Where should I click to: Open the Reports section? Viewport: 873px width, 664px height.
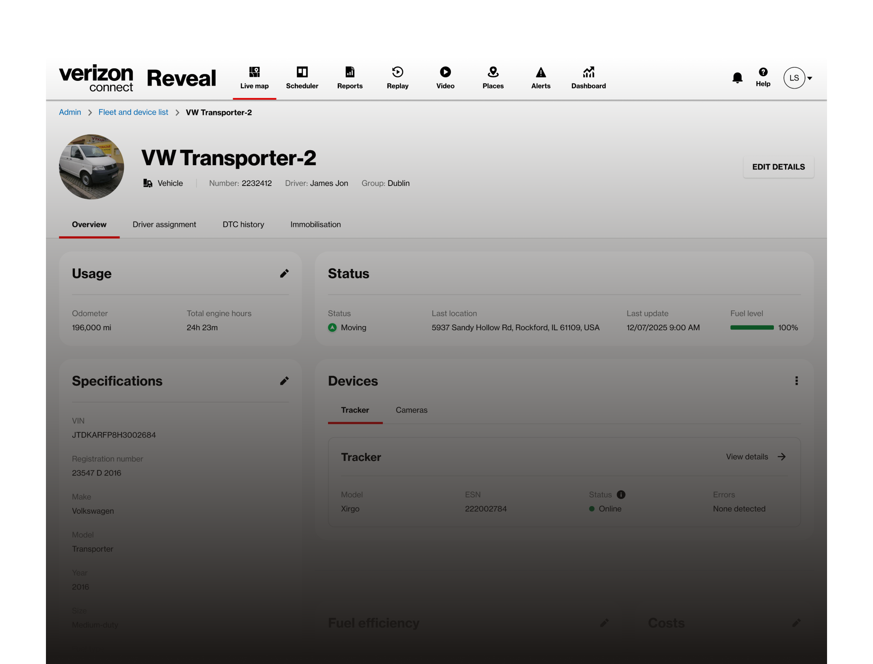click(x=350, y=78)
